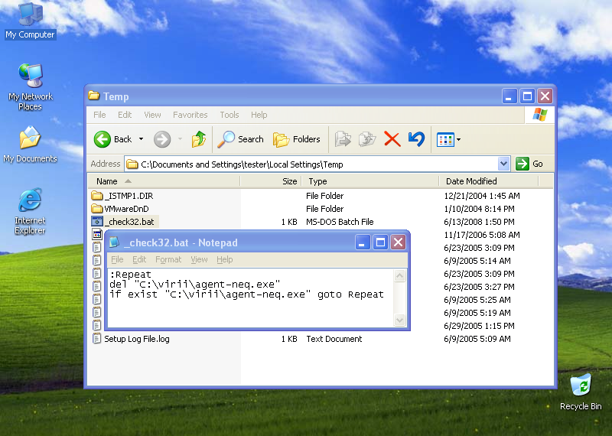The image size is (612, 436).
Task: Toggle the Folders pane
Action: coord(297,139)
